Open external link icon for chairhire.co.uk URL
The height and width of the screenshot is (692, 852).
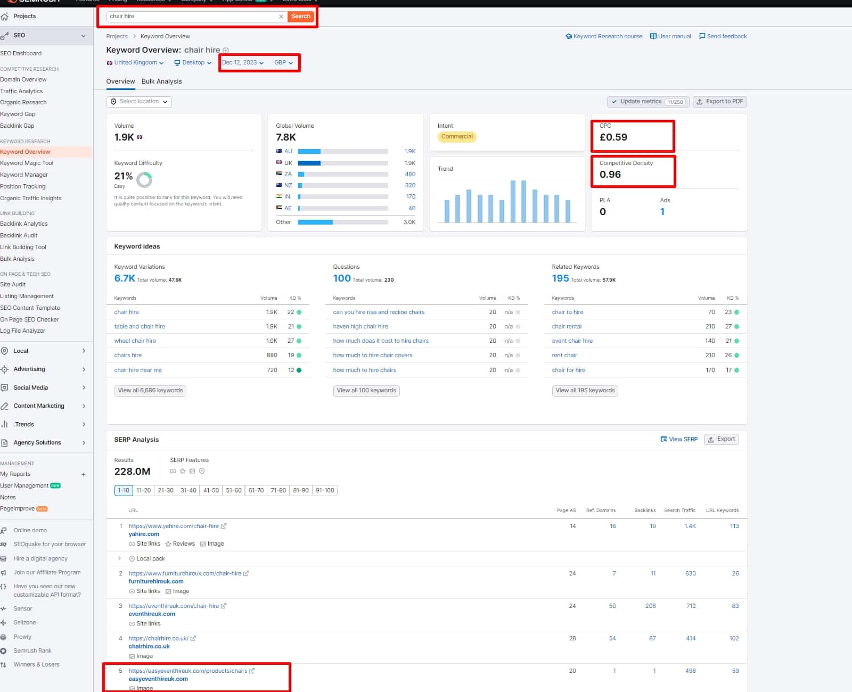[193, 638]
